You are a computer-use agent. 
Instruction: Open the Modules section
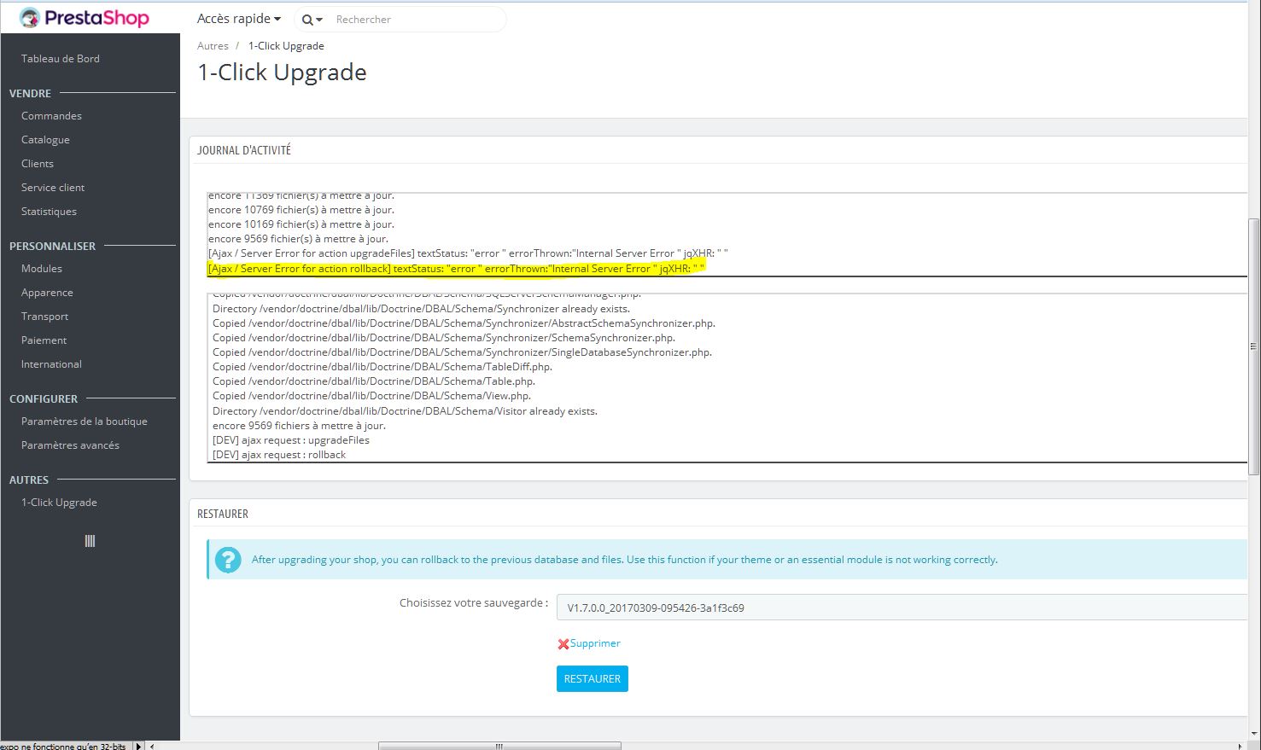pyautogui.click(x=42, y=269)
